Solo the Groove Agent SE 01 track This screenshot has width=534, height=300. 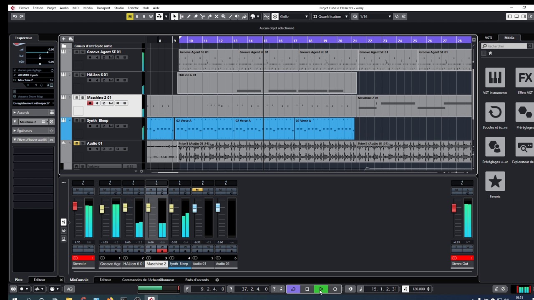click(83, 52)
